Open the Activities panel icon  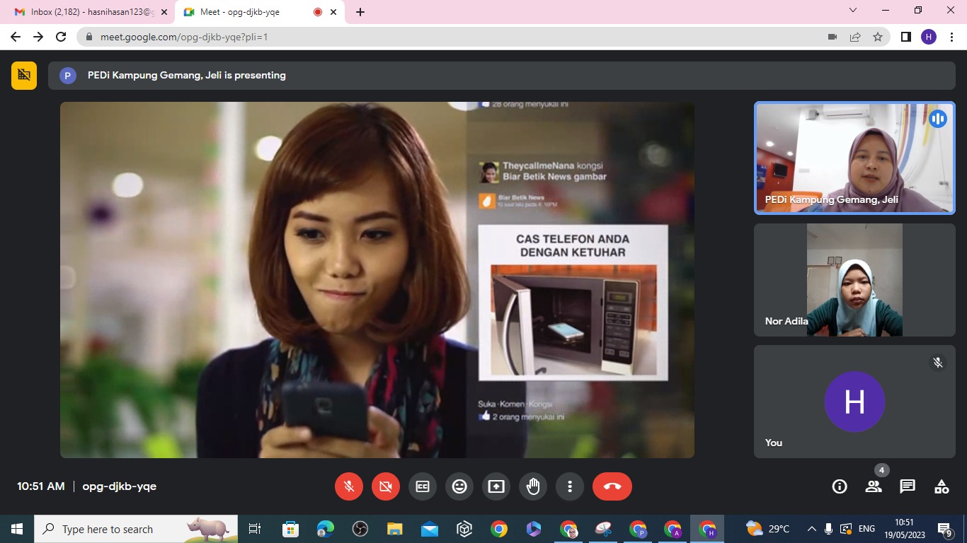point(942,486)
